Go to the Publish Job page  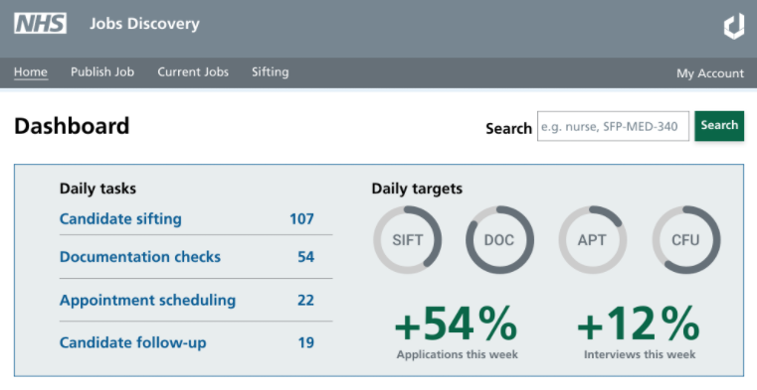[x=102, y=72]
